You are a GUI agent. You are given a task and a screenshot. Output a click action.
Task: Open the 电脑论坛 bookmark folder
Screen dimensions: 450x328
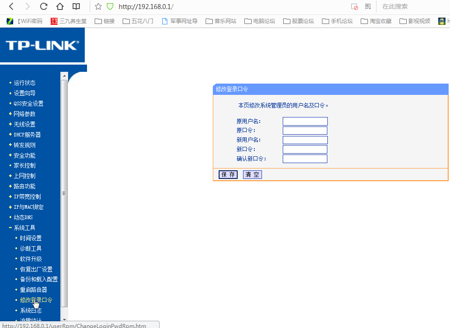(x=260, y=21)
